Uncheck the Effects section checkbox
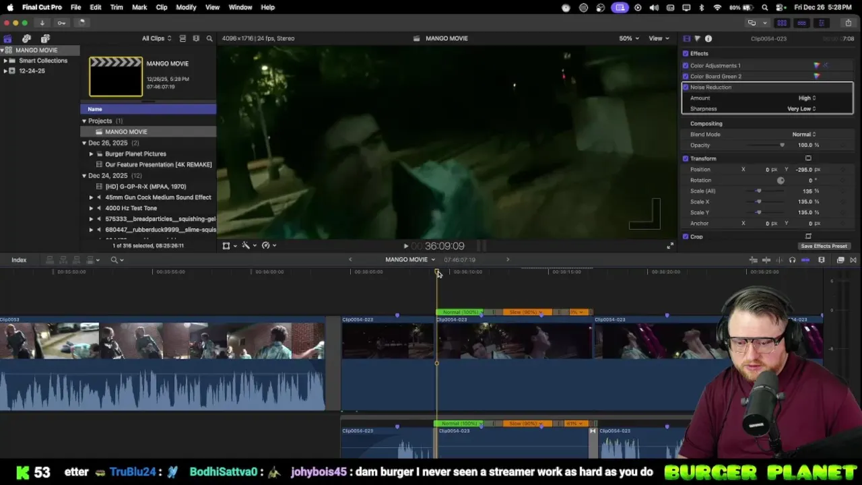 tap(686, 53)
